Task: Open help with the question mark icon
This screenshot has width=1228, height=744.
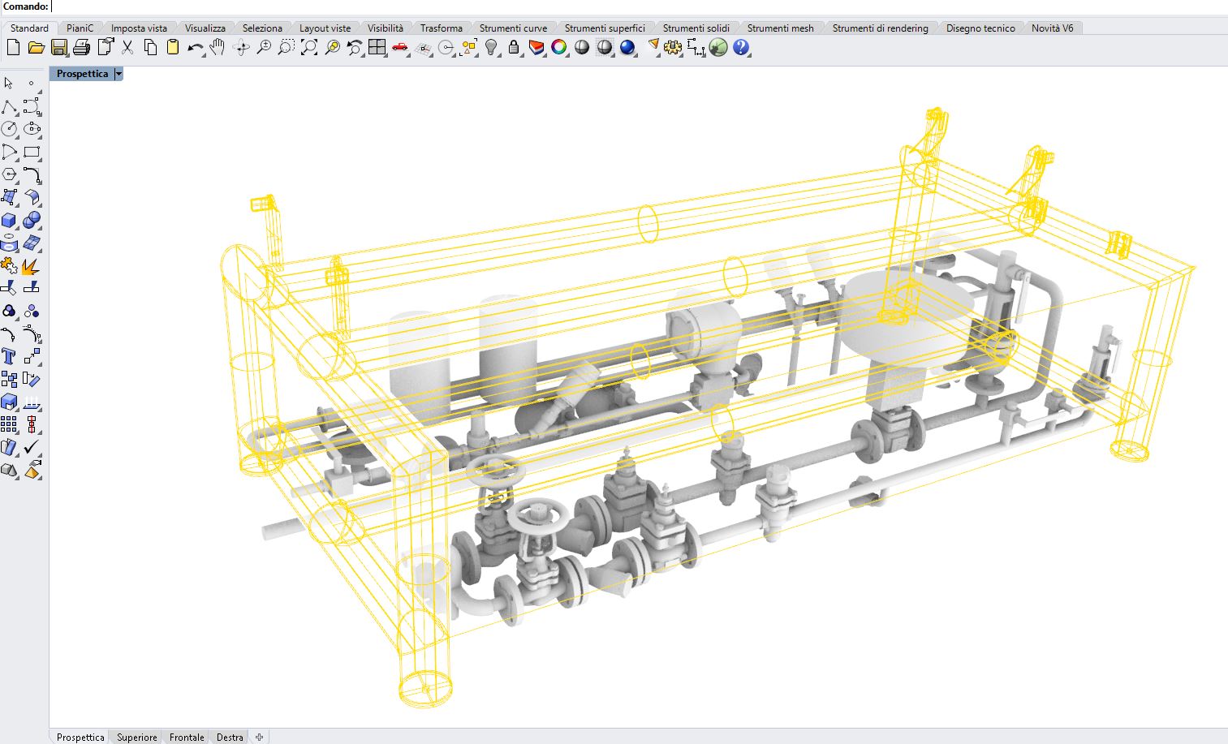Action: 741,48
